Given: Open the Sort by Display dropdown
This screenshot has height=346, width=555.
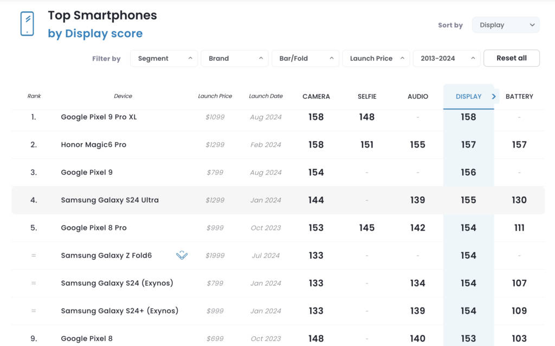Looking at the screenshot, I should coord(506,25).
